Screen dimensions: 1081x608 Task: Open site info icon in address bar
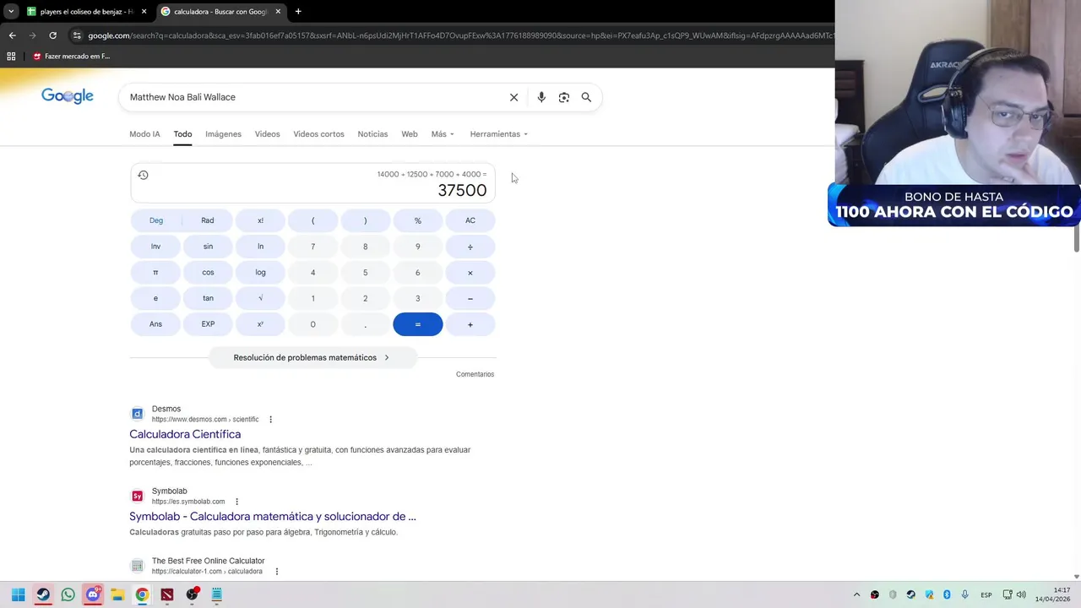pyautogui.click(x=77, y=35)
